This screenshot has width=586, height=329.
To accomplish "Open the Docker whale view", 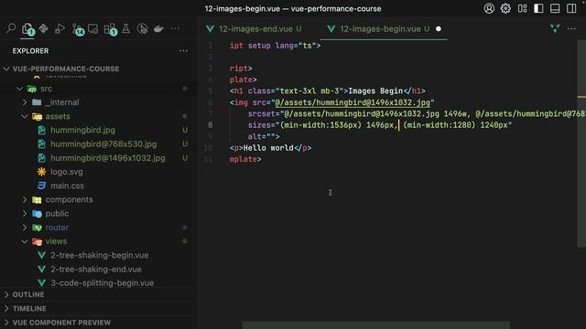I will (158, 28).
